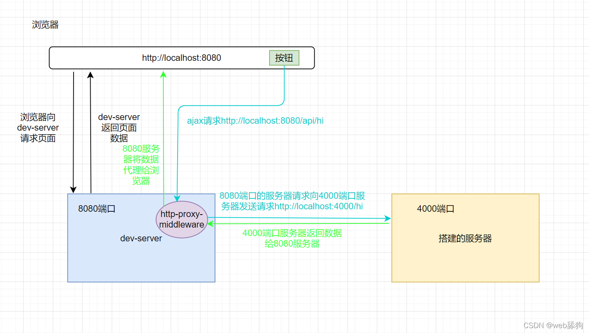Select the 8080端口的服务器请求向4000端口 text block
This screenshot has height=333, width=589.
coord(292,201)
